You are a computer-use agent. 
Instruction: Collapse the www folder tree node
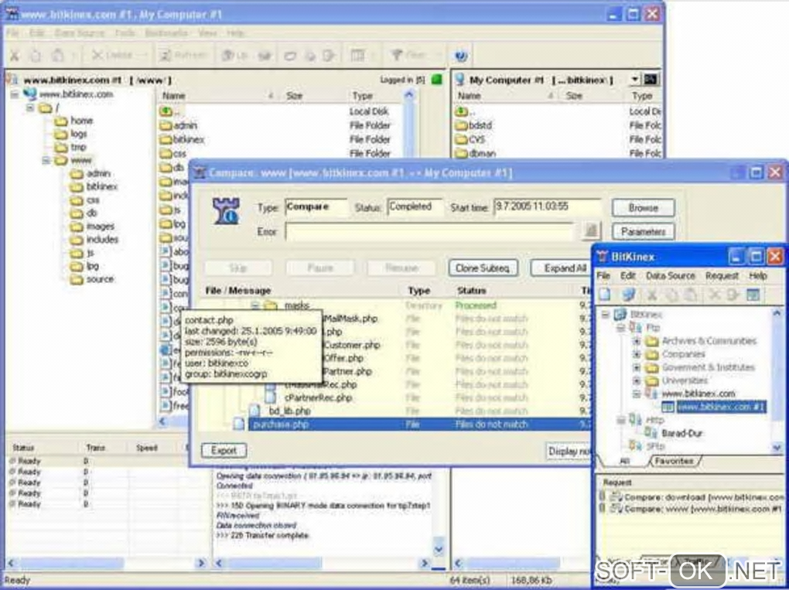[x=46, y=160]
